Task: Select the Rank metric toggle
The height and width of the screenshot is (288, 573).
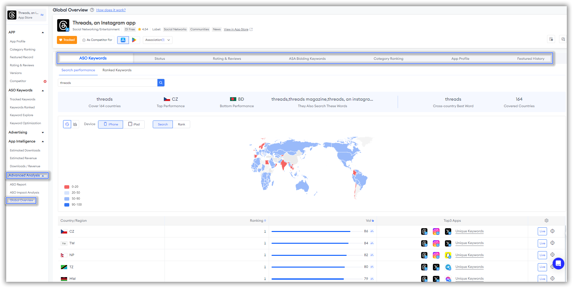Action: [x=182, y=124]
